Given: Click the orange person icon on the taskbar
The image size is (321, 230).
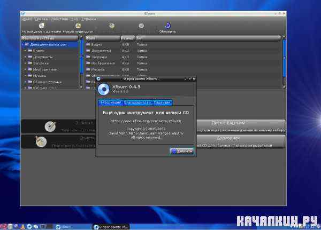Looking at the screenshot, I should [22, 226].
